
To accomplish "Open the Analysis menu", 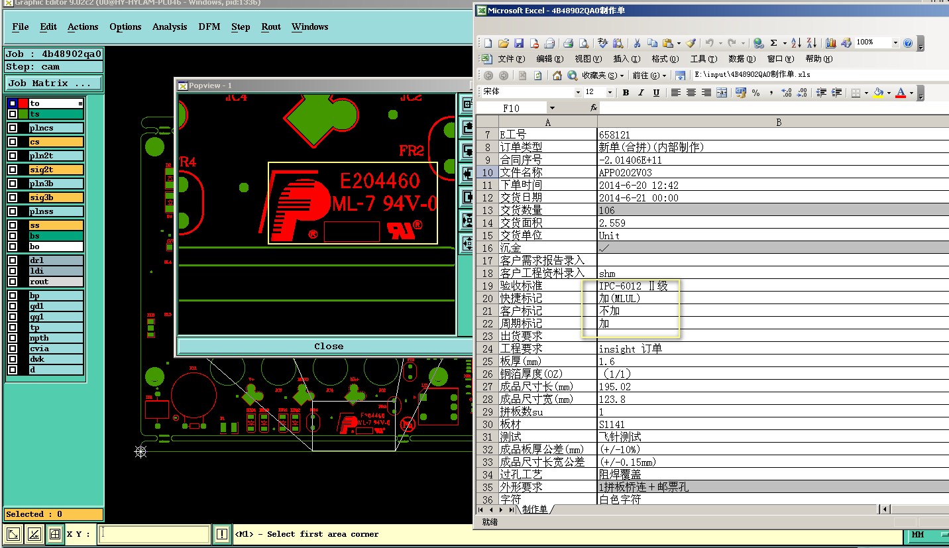I will [170, 27].
